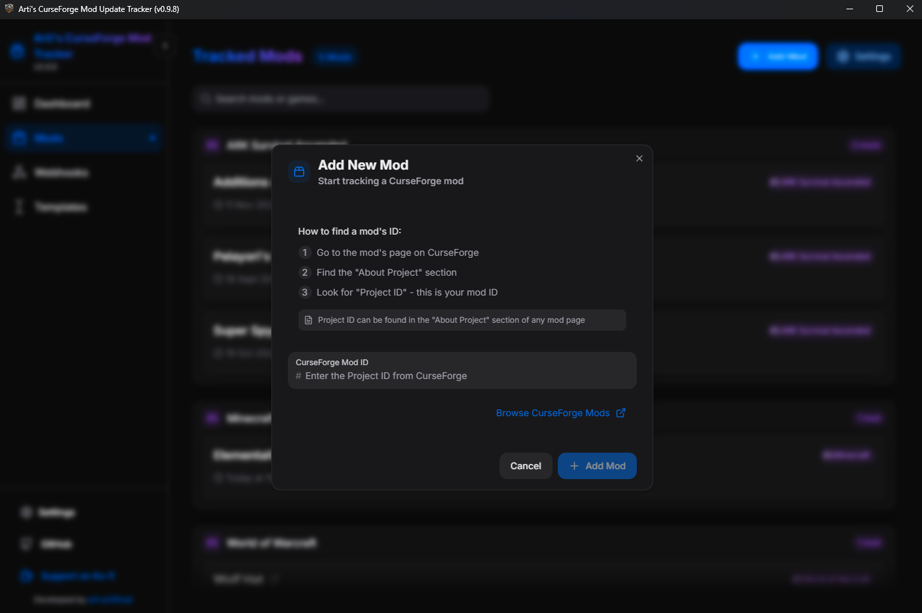Open Dashboard in the blurred sidebar
Image resolution: width=922 pixels, height=613 pixels.
click(x=83, y=103)
